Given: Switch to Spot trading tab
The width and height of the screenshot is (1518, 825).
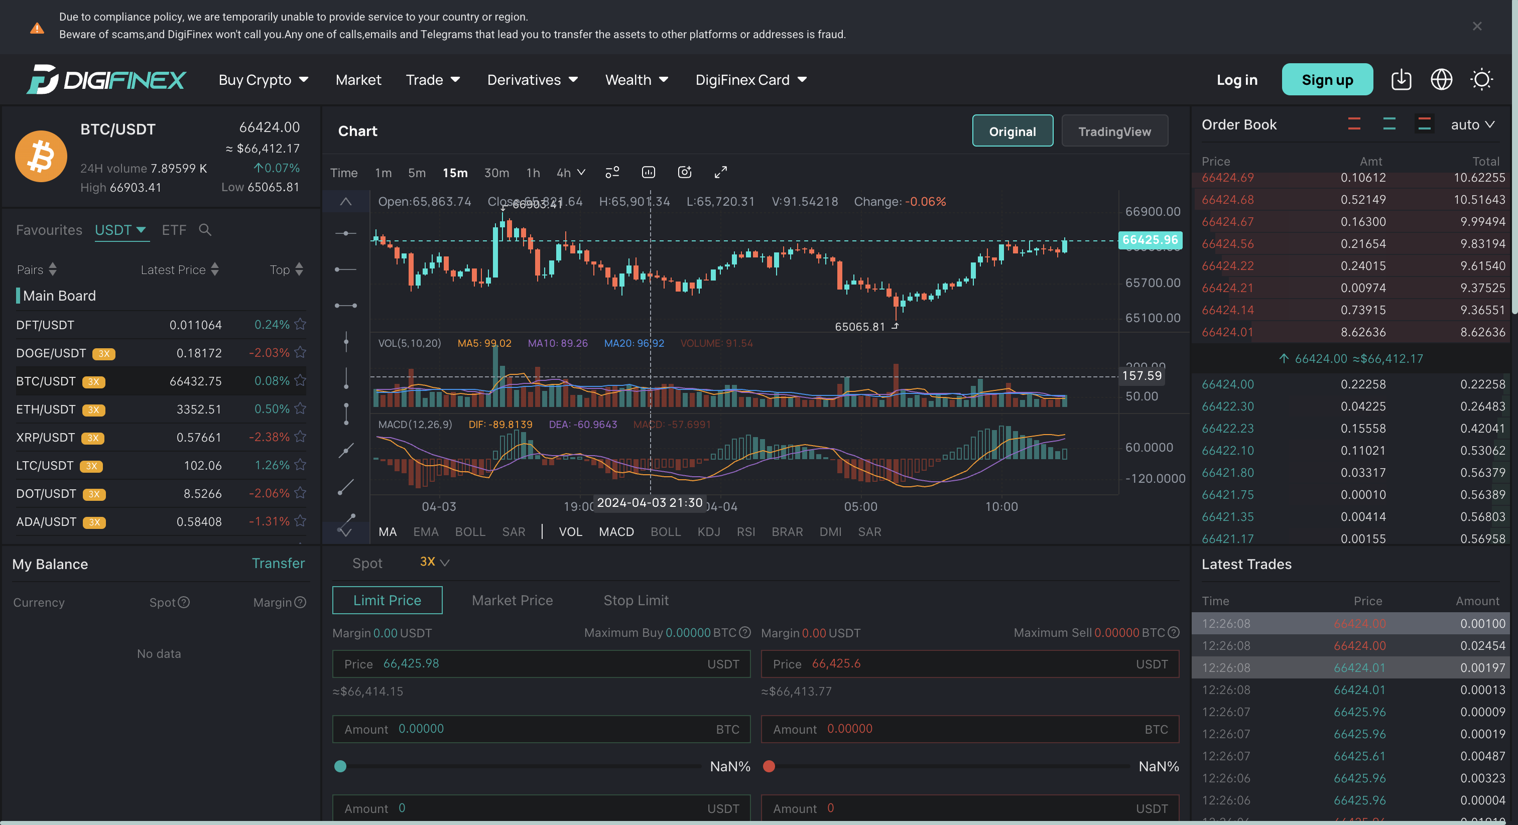Looking at the screenshot, I should point(367,563).
